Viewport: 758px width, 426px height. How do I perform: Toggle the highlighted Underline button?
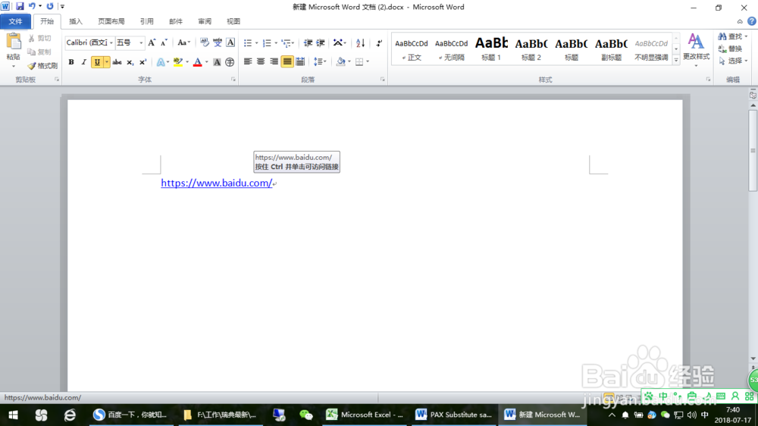(x=97, y=62)
